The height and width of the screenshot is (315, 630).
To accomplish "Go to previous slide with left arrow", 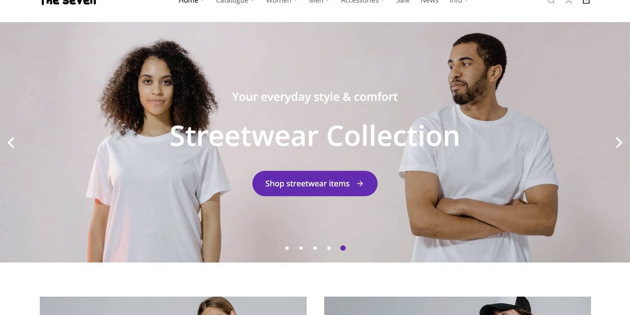I will 11,143.
